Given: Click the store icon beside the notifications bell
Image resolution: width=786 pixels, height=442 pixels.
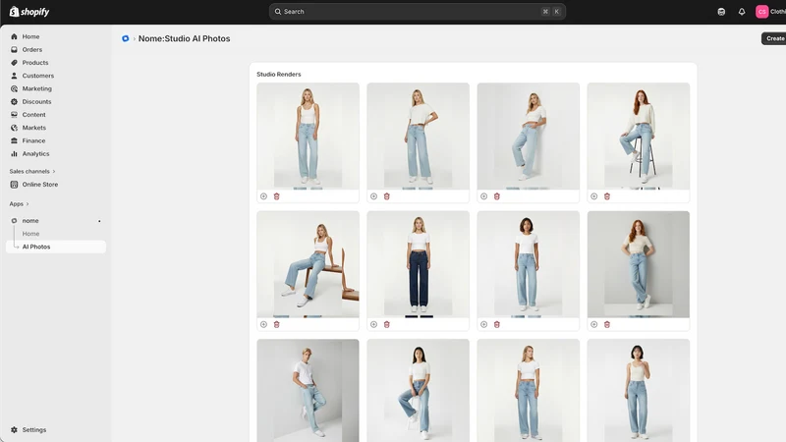Looking at the screenshot, I should pos(721,12).
